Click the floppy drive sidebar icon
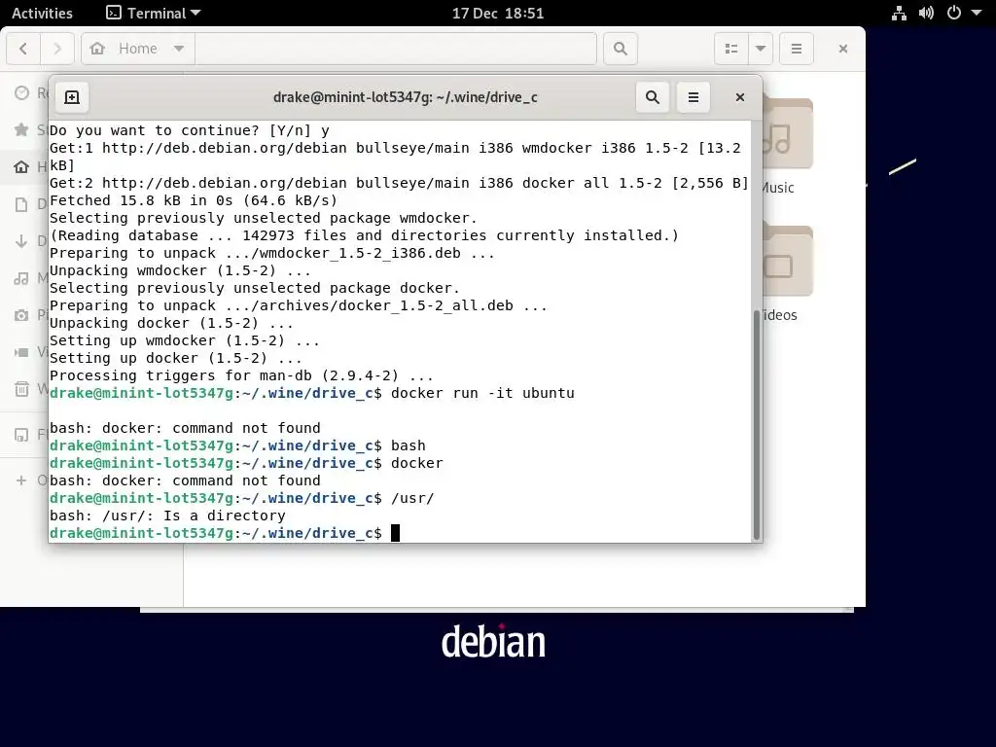 [21, 435]
